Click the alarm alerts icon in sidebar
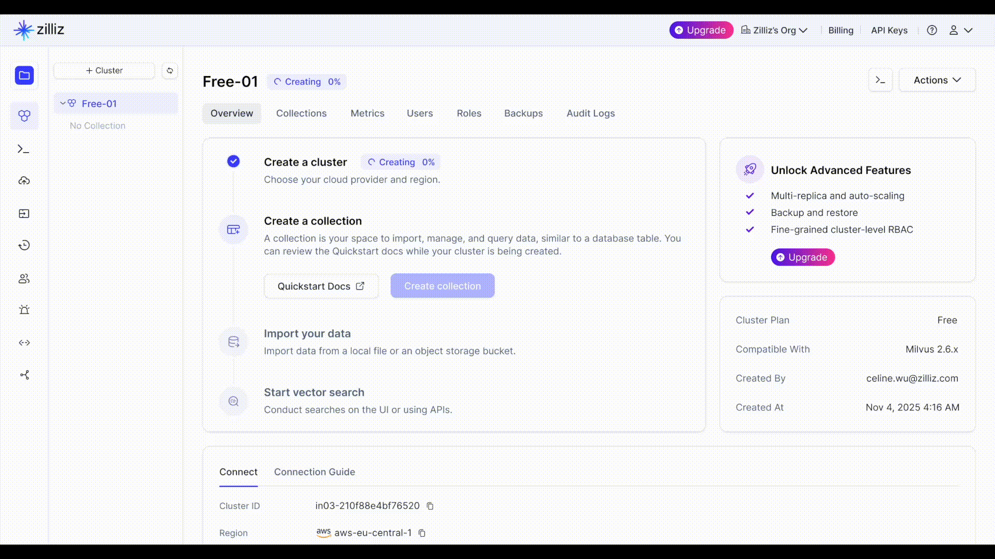 click(24, 310)
